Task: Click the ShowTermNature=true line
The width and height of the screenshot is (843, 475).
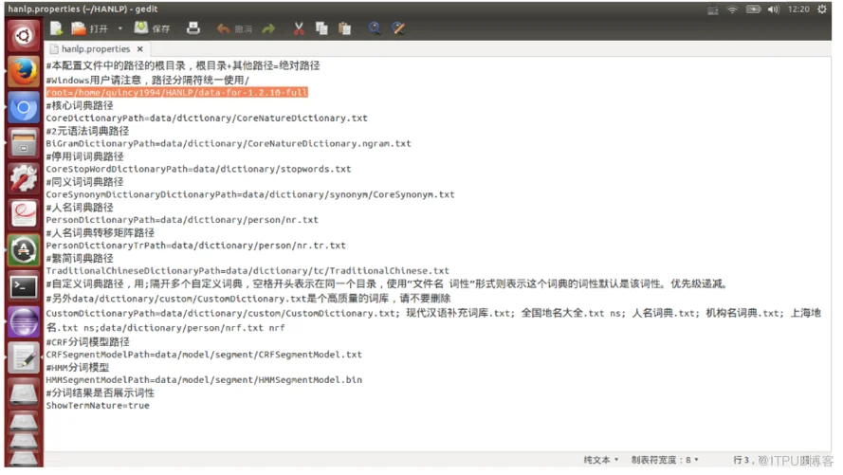Action: pyautogui.click(x=98, y=406)
